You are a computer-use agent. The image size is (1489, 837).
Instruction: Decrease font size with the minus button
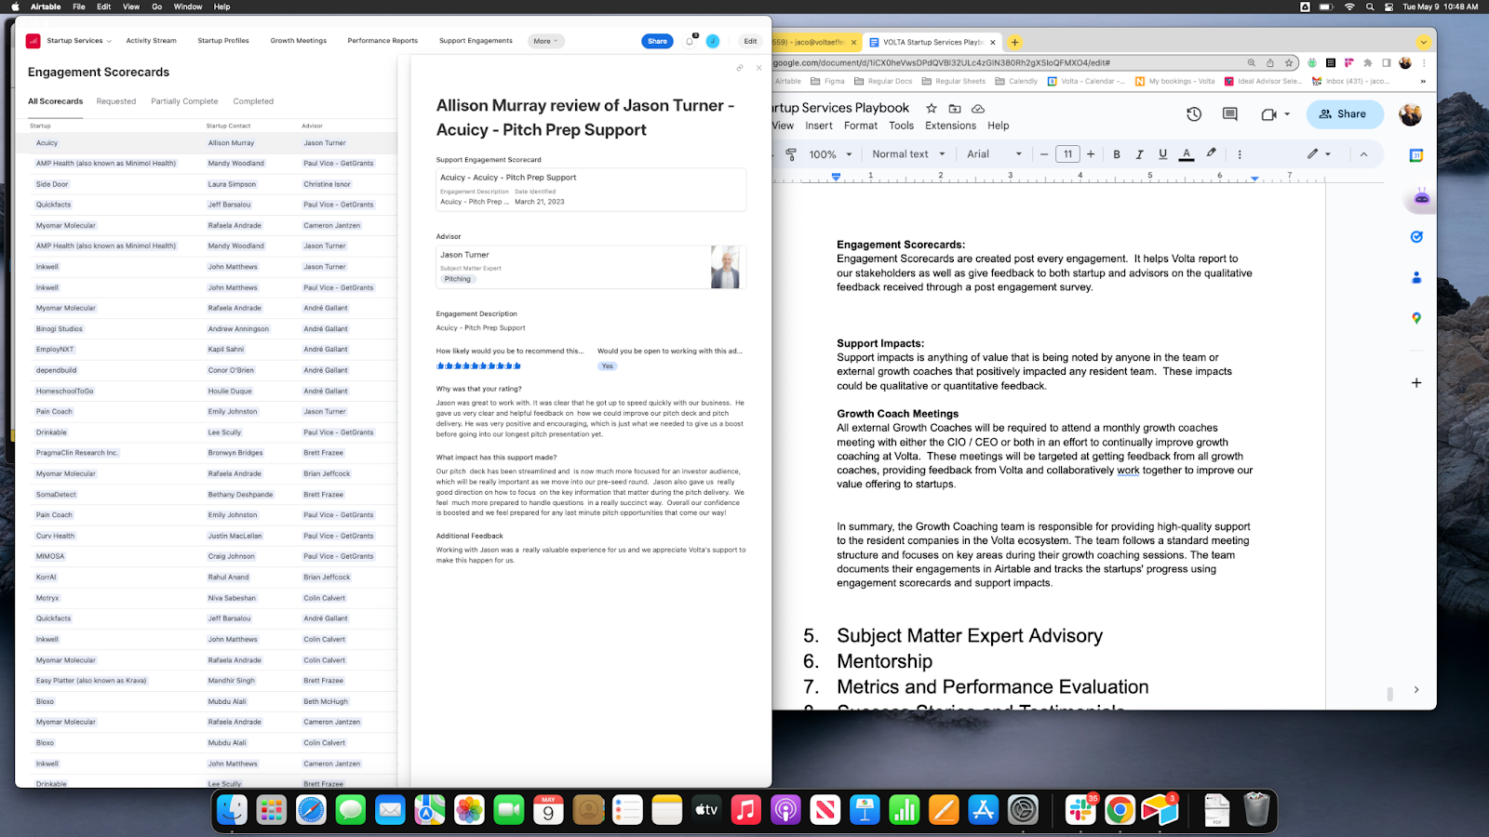(x=1044, y=154)
